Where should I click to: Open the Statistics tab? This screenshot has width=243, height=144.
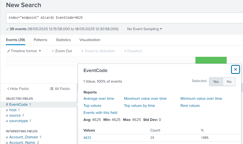(x=63, y=40)
